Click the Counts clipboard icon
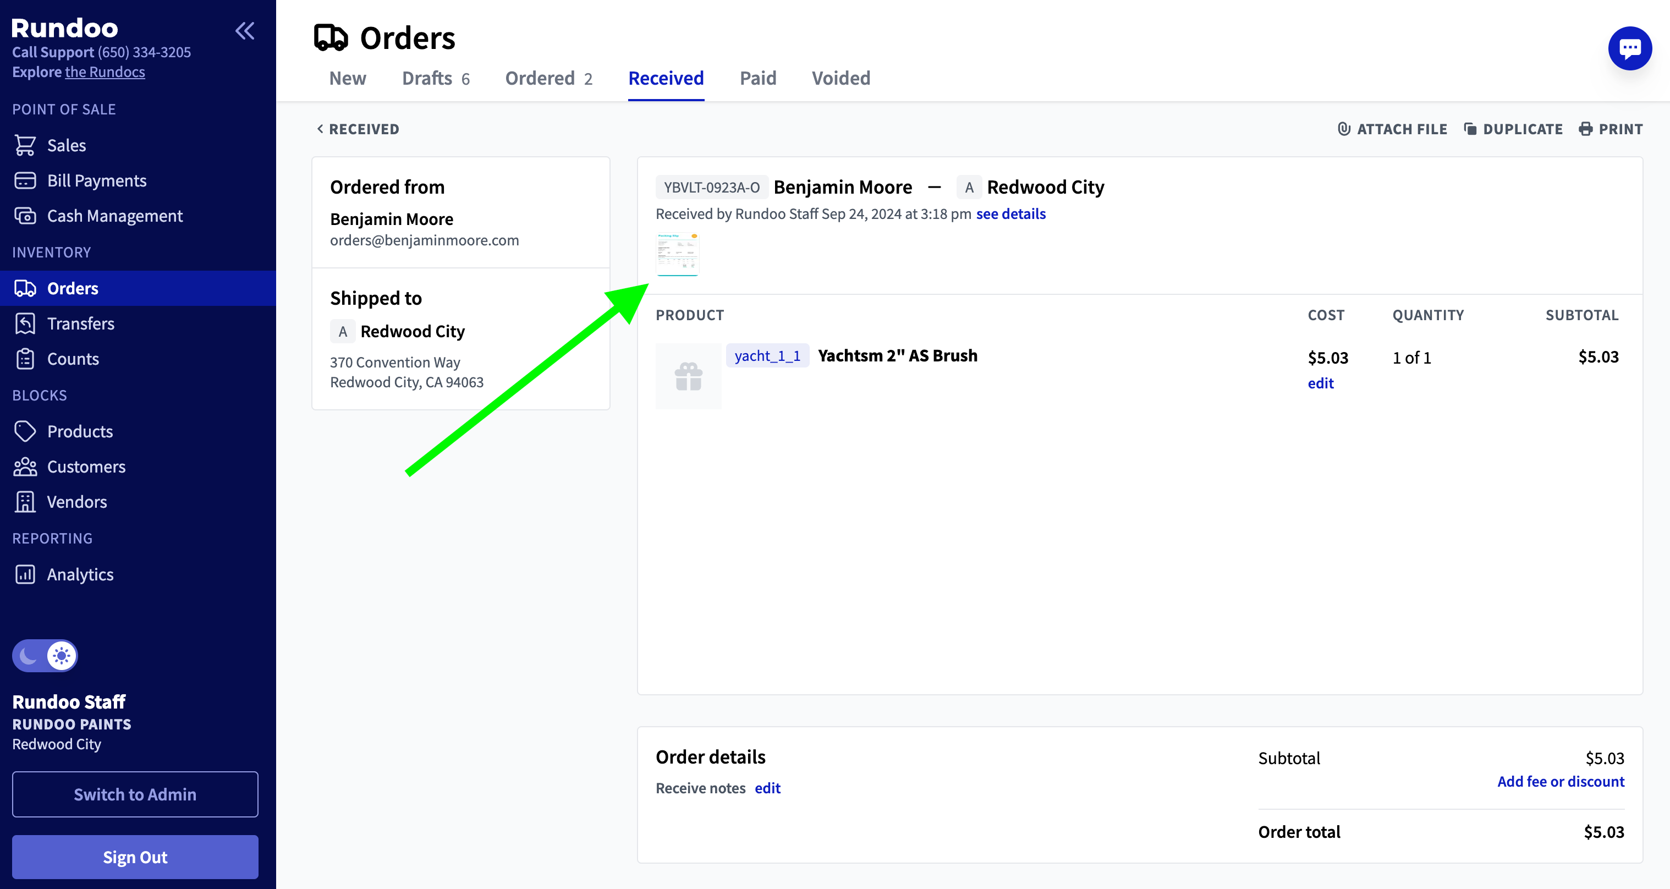This screenshot has height=889, width=1670. click(x=25, y=359)
